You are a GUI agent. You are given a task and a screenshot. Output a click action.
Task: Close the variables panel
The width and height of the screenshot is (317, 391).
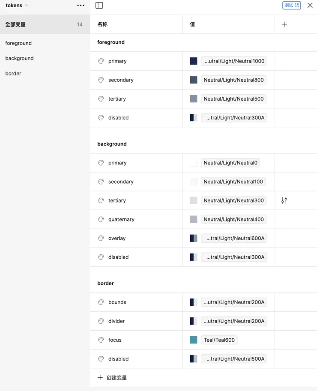(x=310, y=6)
